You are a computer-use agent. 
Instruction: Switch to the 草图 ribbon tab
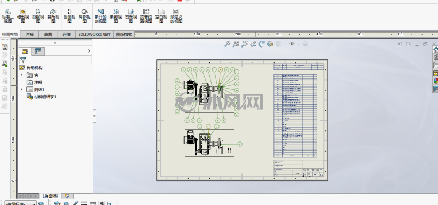point(48,34)
